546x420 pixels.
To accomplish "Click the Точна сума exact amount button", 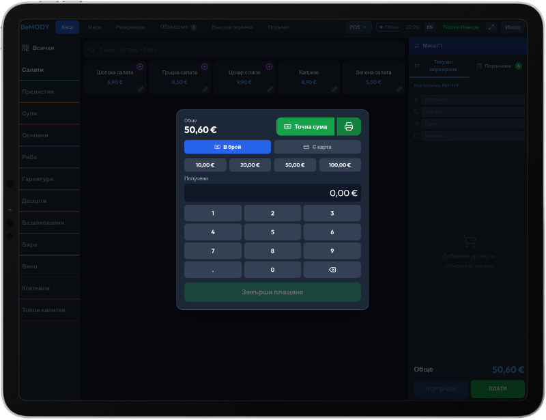I will [305, 126].
